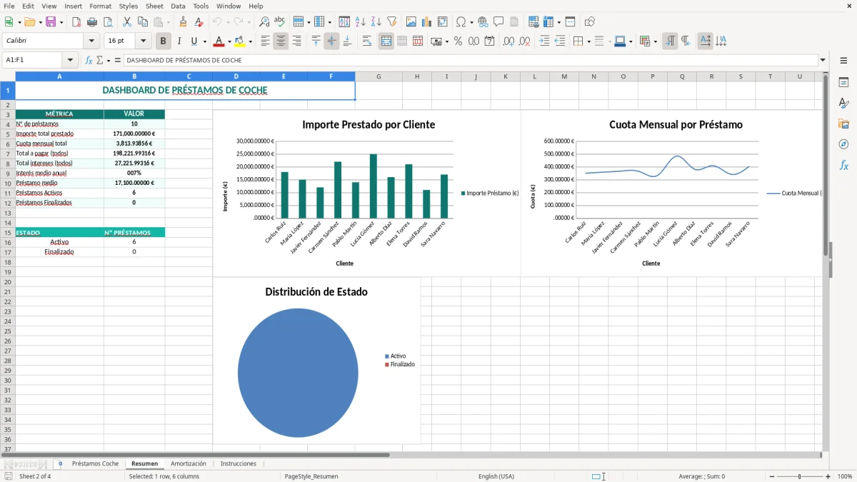Open background color dropdown arrow
This screenshot has height=482, width=857.
(x=250, y=41)
